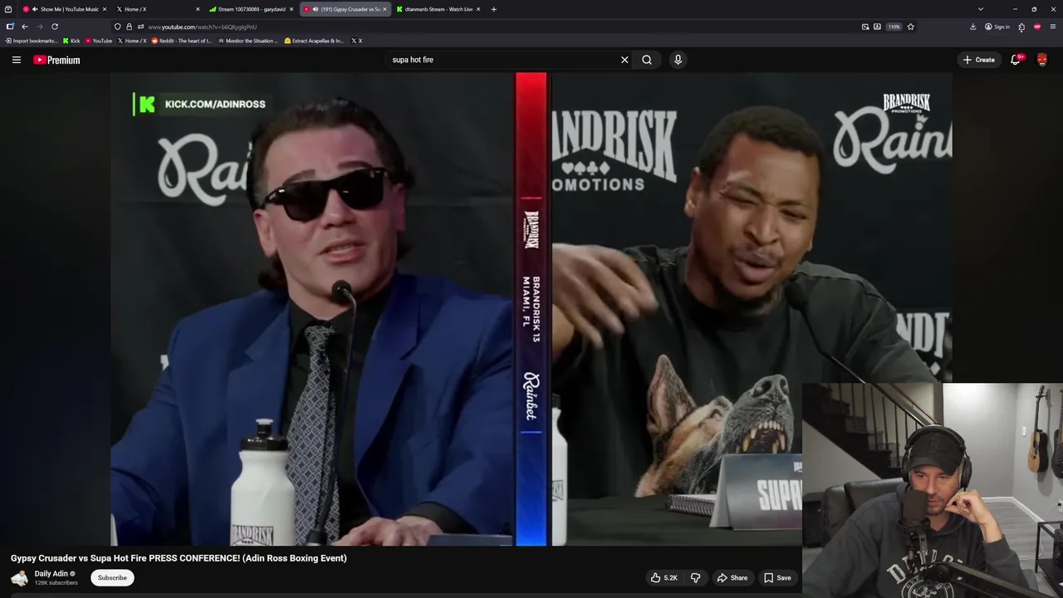The image size is (1063, 598).
Task: Reset the 110% zoom level indicator
Action: point(894,27)
